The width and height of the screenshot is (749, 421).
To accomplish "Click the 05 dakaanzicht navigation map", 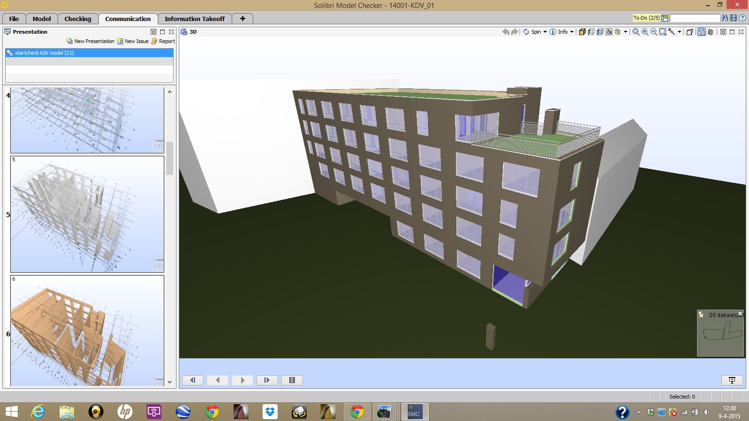I will coord(720,333).
